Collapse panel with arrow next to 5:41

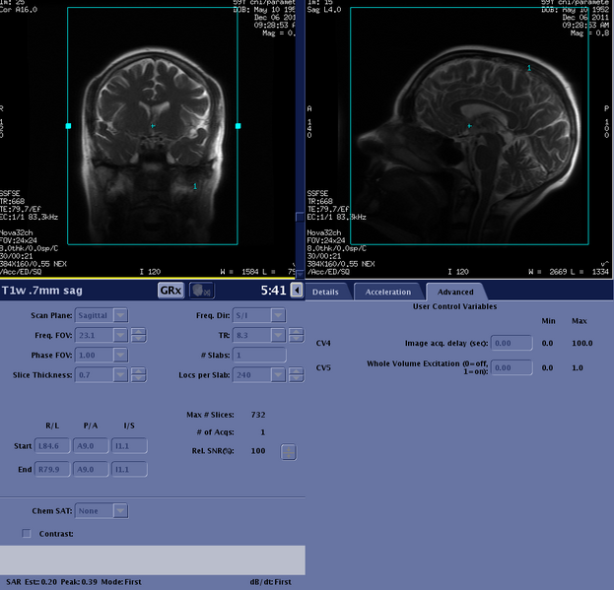click(297, 291)
